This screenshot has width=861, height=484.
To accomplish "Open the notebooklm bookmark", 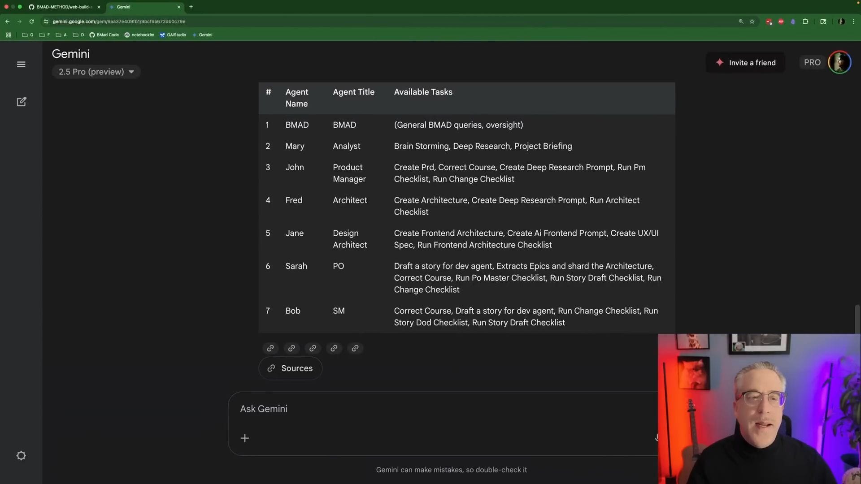I will (x=139, y=35).
